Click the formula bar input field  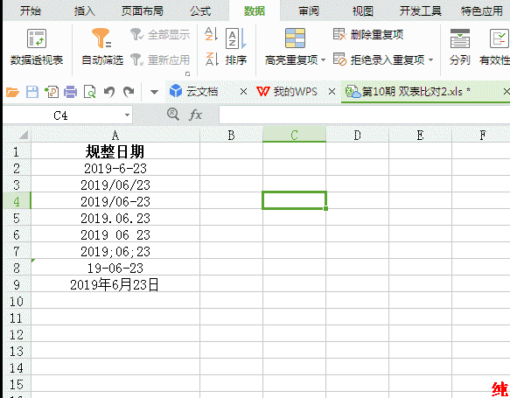click(x=364, y=115)
